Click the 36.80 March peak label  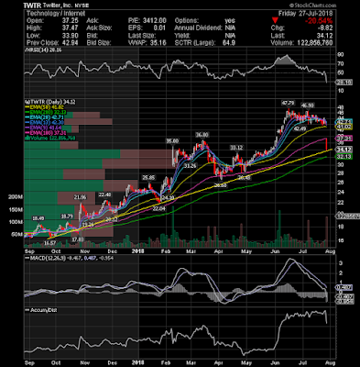tap(202, 135)
